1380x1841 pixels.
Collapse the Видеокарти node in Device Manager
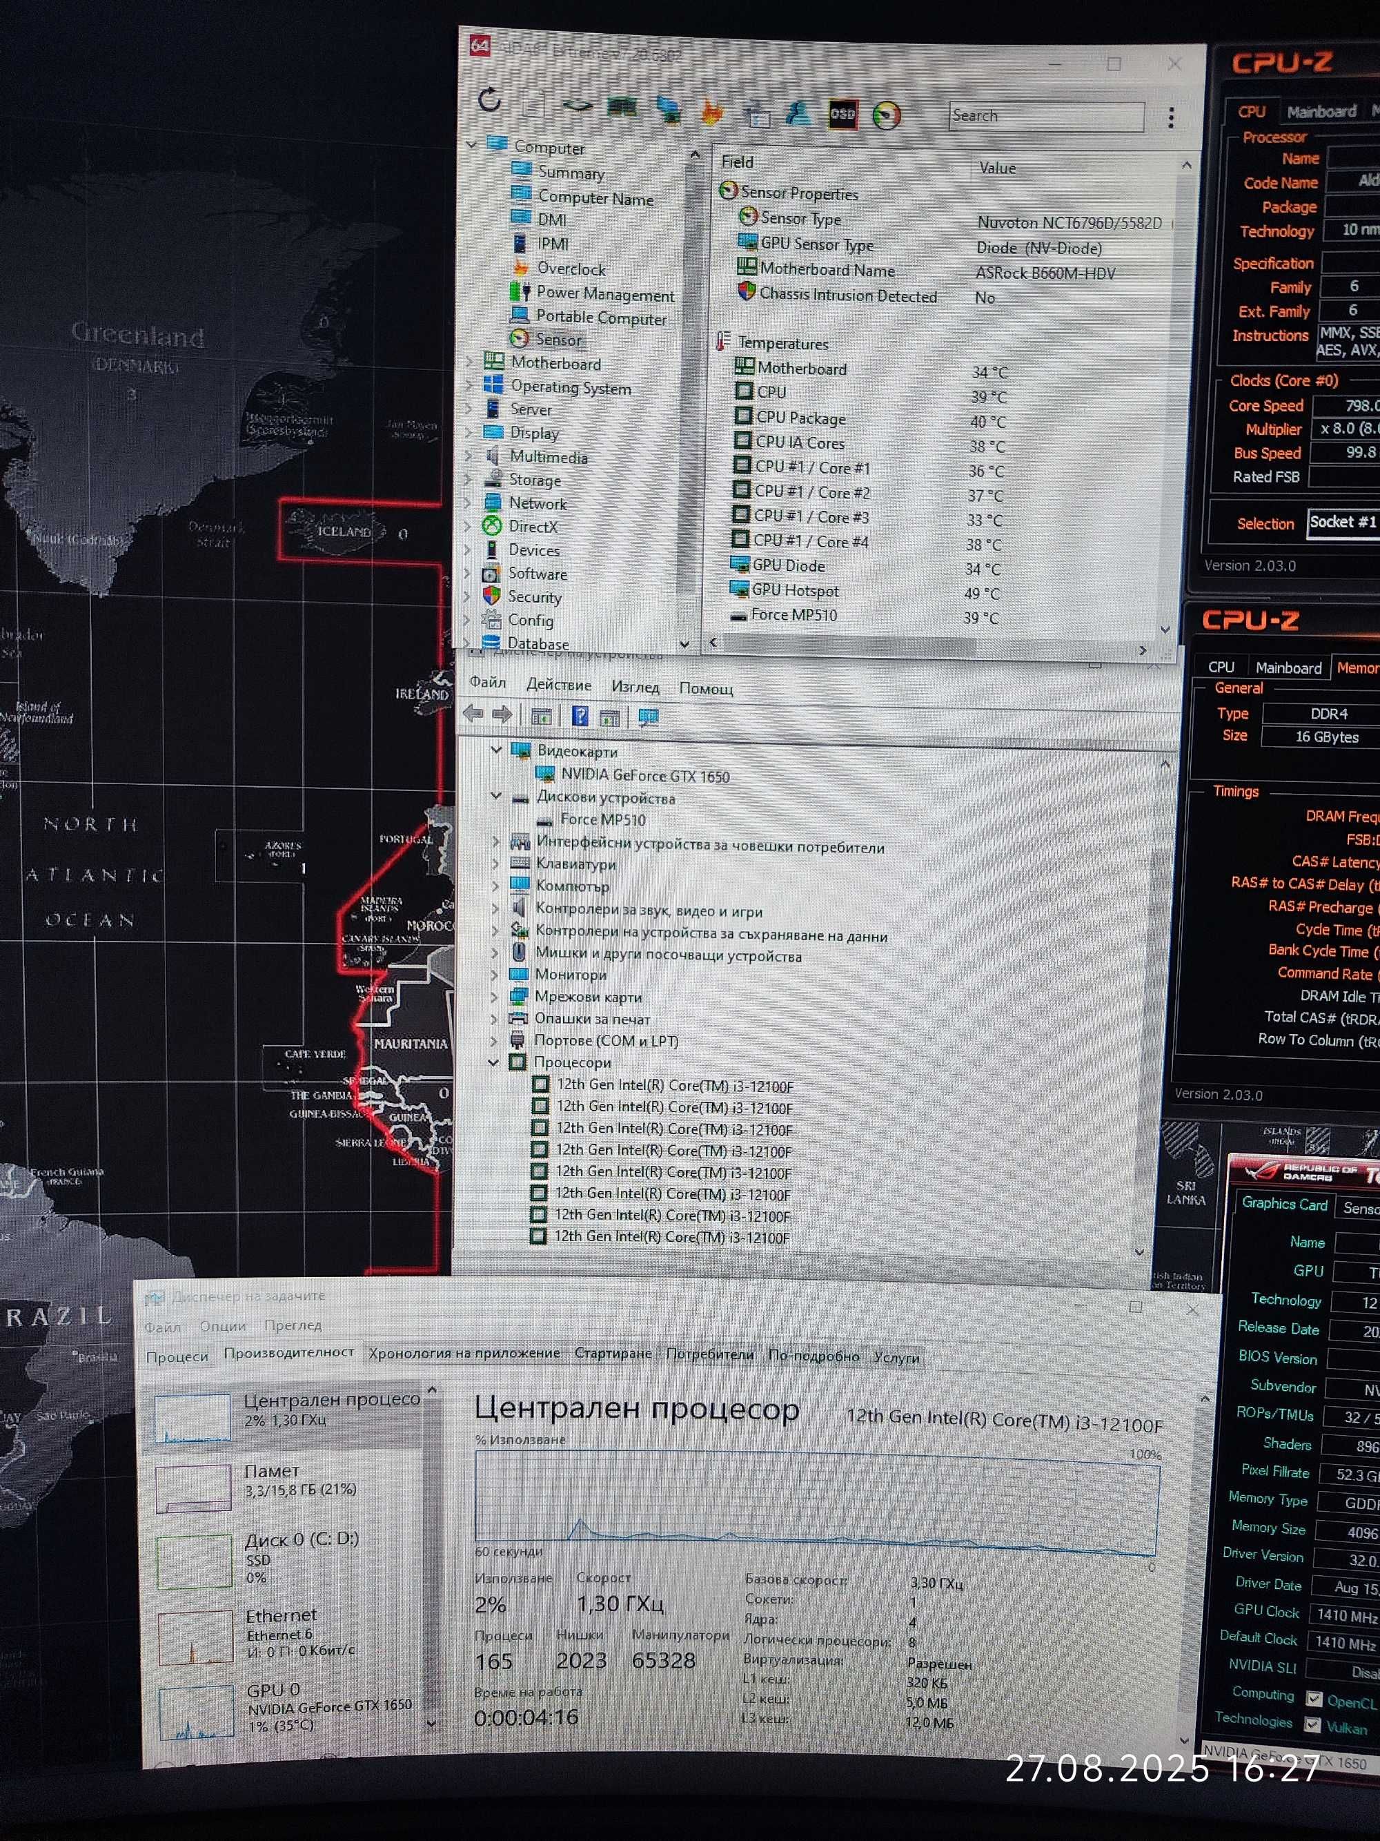(497, 749)
